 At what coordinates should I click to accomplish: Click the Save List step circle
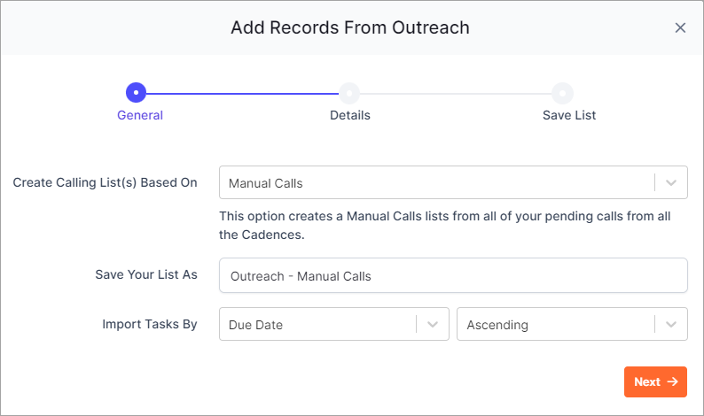click(562, 93)
